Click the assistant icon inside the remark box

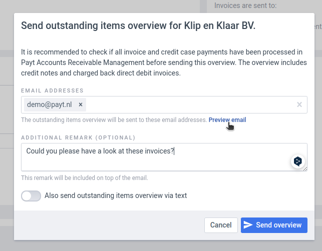pyautogui.click(x=298, y=161)
